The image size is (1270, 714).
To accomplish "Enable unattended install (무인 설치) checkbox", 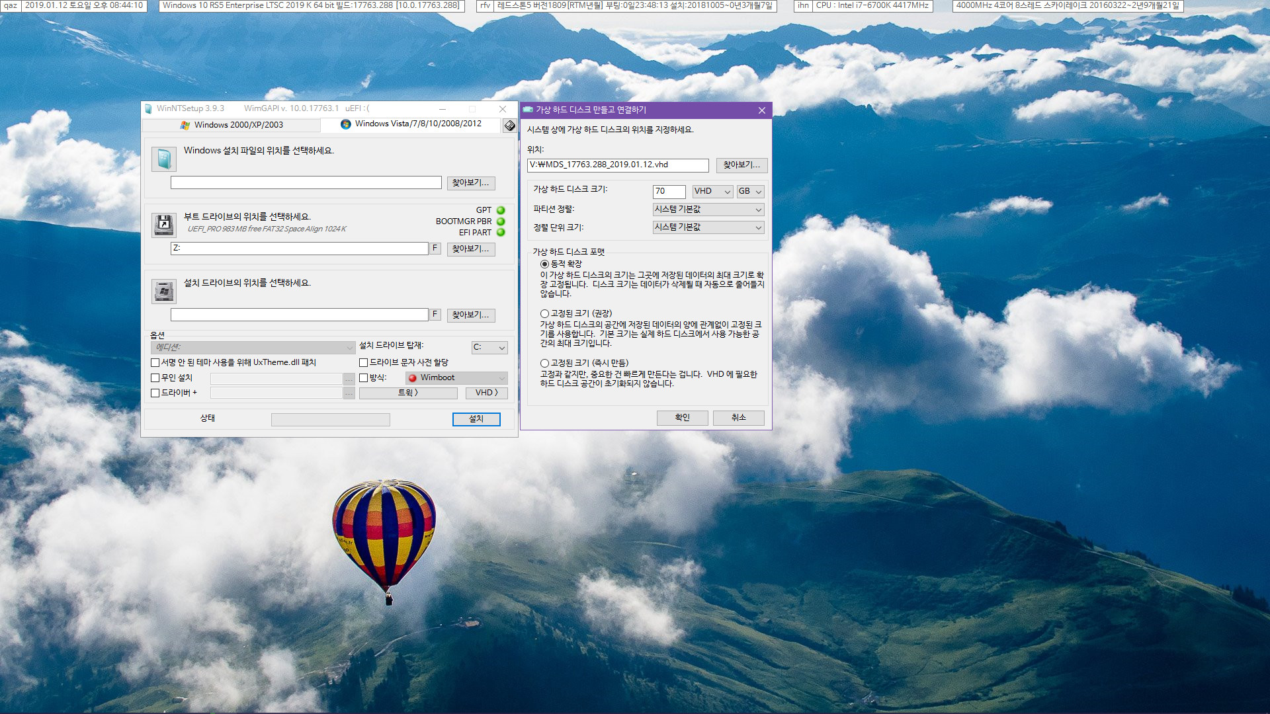I will coord(155,378).
